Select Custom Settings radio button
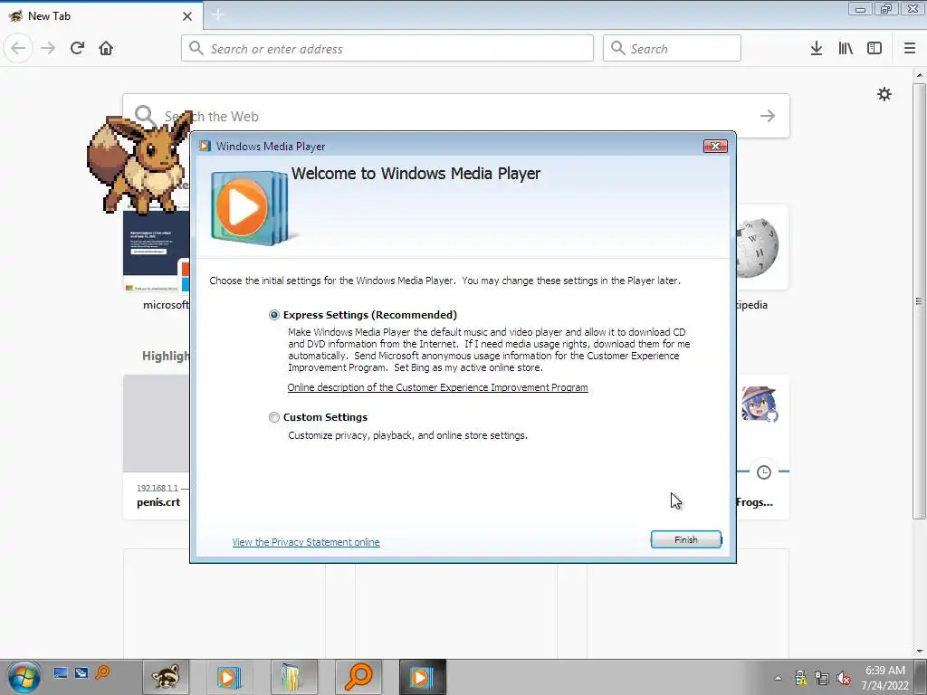 point(273,417)
